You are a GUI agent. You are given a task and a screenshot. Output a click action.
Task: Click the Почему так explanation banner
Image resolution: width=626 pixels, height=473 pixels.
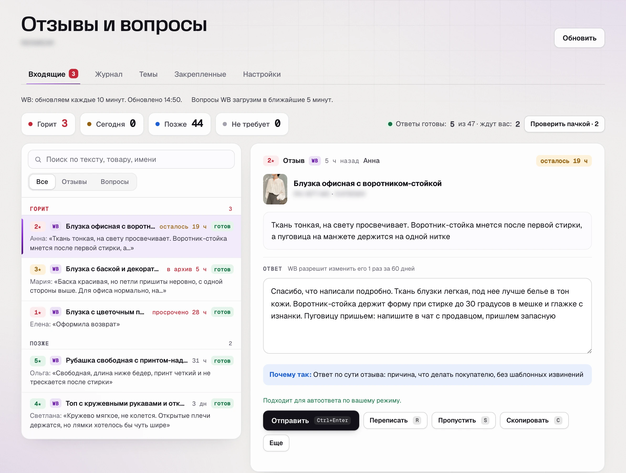pos(427,374)
